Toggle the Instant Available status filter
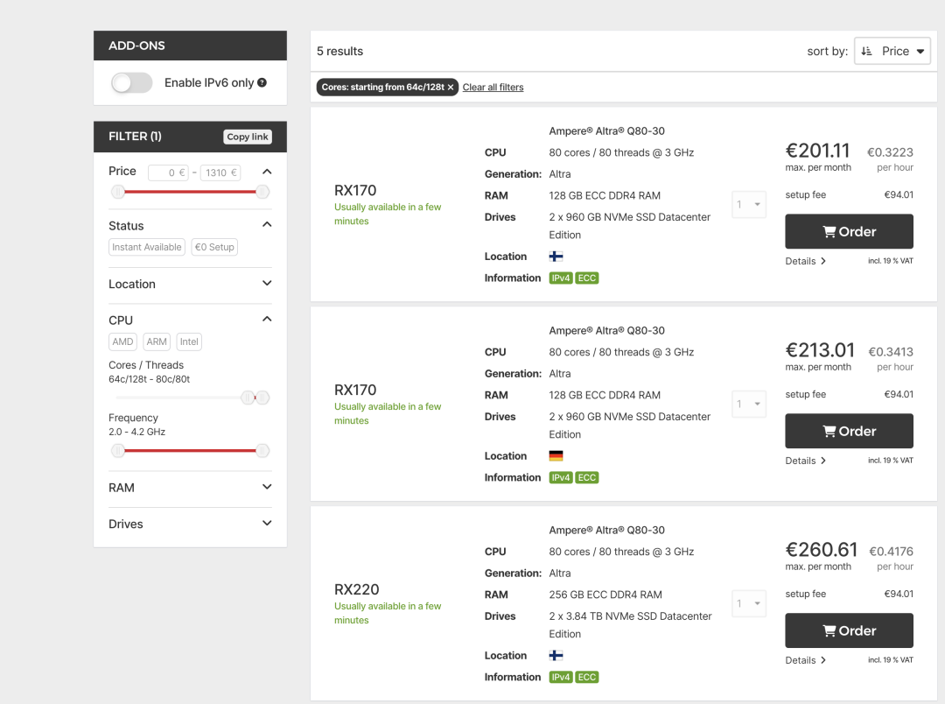Viewport: 945px width, 704px height. [x=147, y=247]
